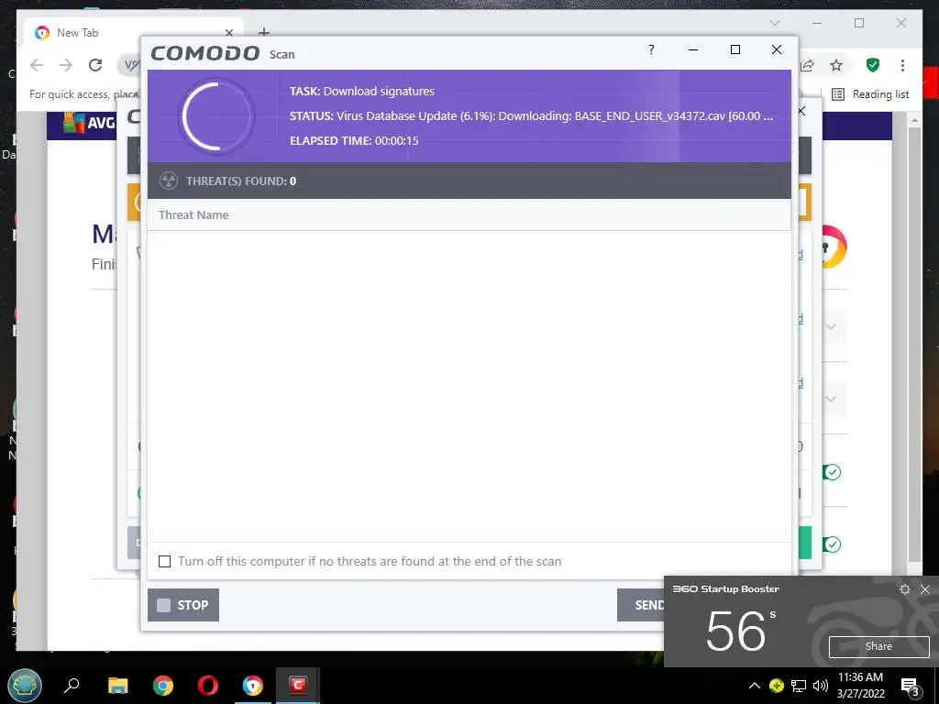
Task: Open the tab search dropdown arrow
Action: [x=774, y=23]
